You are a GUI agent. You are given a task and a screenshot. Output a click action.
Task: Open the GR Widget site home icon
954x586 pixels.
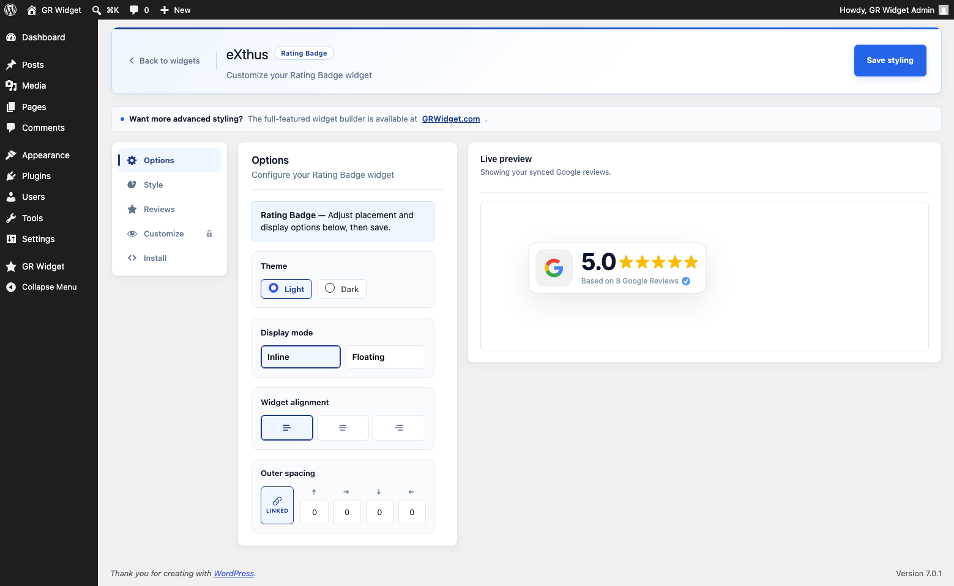[x=32, y=10]
